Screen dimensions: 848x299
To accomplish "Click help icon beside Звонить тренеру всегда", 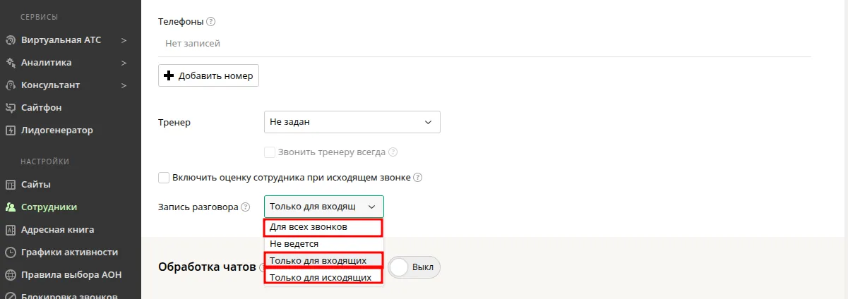I will (393, 152).
